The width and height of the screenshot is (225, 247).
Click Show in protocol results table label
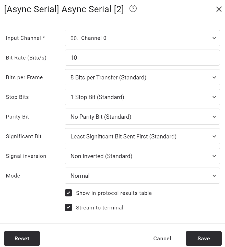(114, 193)
